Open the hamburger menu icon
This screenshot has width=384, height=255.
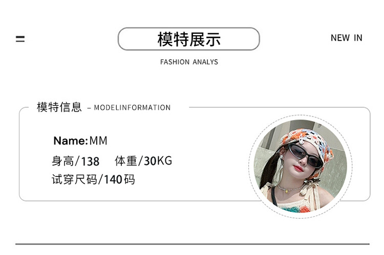[x=20, y=39]
